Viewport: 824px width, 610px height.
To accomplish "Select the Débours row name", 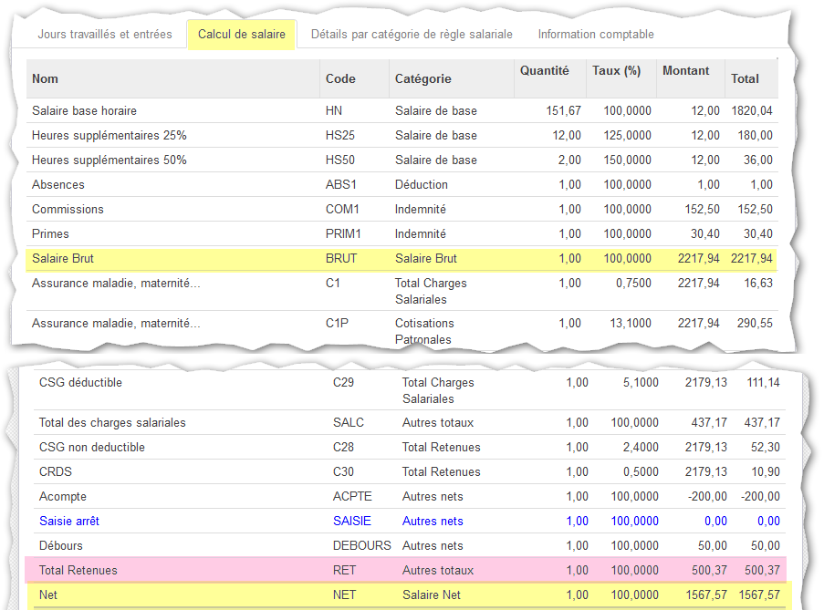I will (60, 546).
